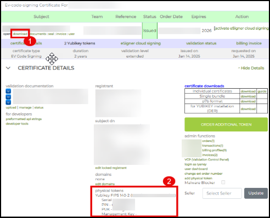Viewport: 270px width, 218px height.
Task: Download the Single bundle certificate
Action: [248, 96]
